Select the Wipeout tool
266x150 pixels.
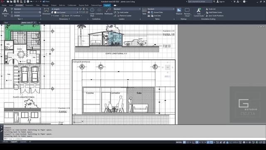(179, 11)
